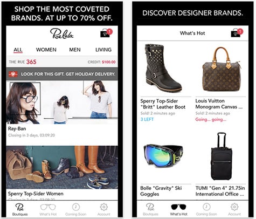
Task: Open Account gear icon in the right phone's tab bar
Action: pos(234,207)
